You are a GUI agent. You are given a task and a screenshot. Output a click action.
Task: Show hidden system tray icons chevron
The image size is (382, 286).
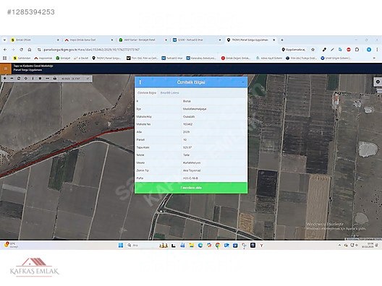[339, 246]
